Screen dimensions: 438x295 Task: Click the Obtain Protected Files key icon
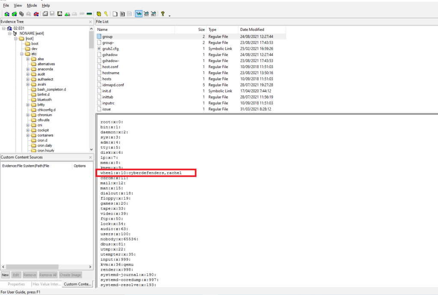click(x=106, y=13)
